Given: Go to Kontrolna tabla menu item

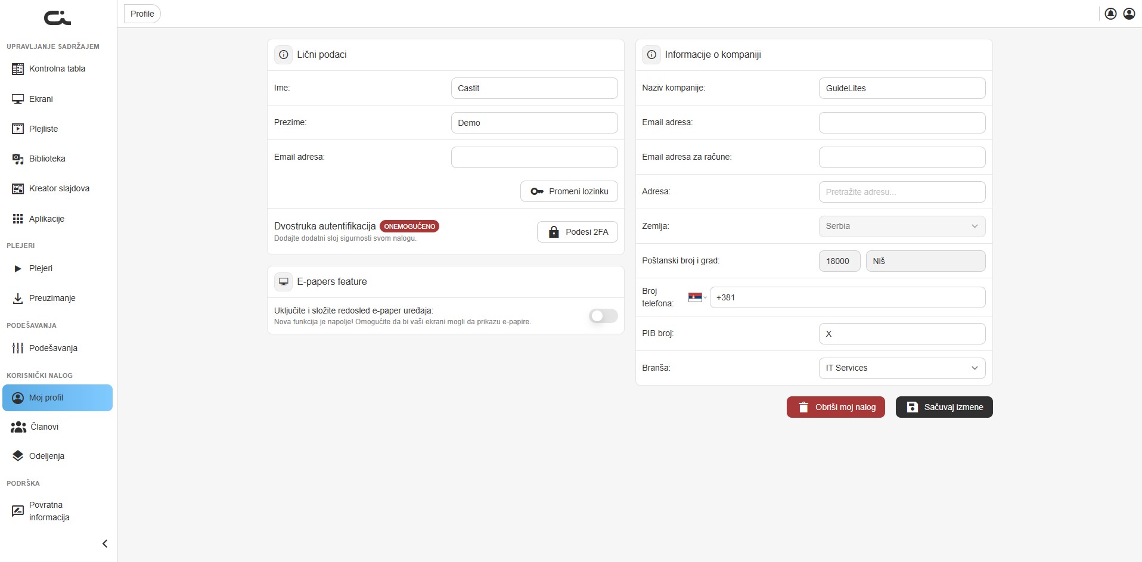Looking at the screenshot, I should (x=57, y=69).
